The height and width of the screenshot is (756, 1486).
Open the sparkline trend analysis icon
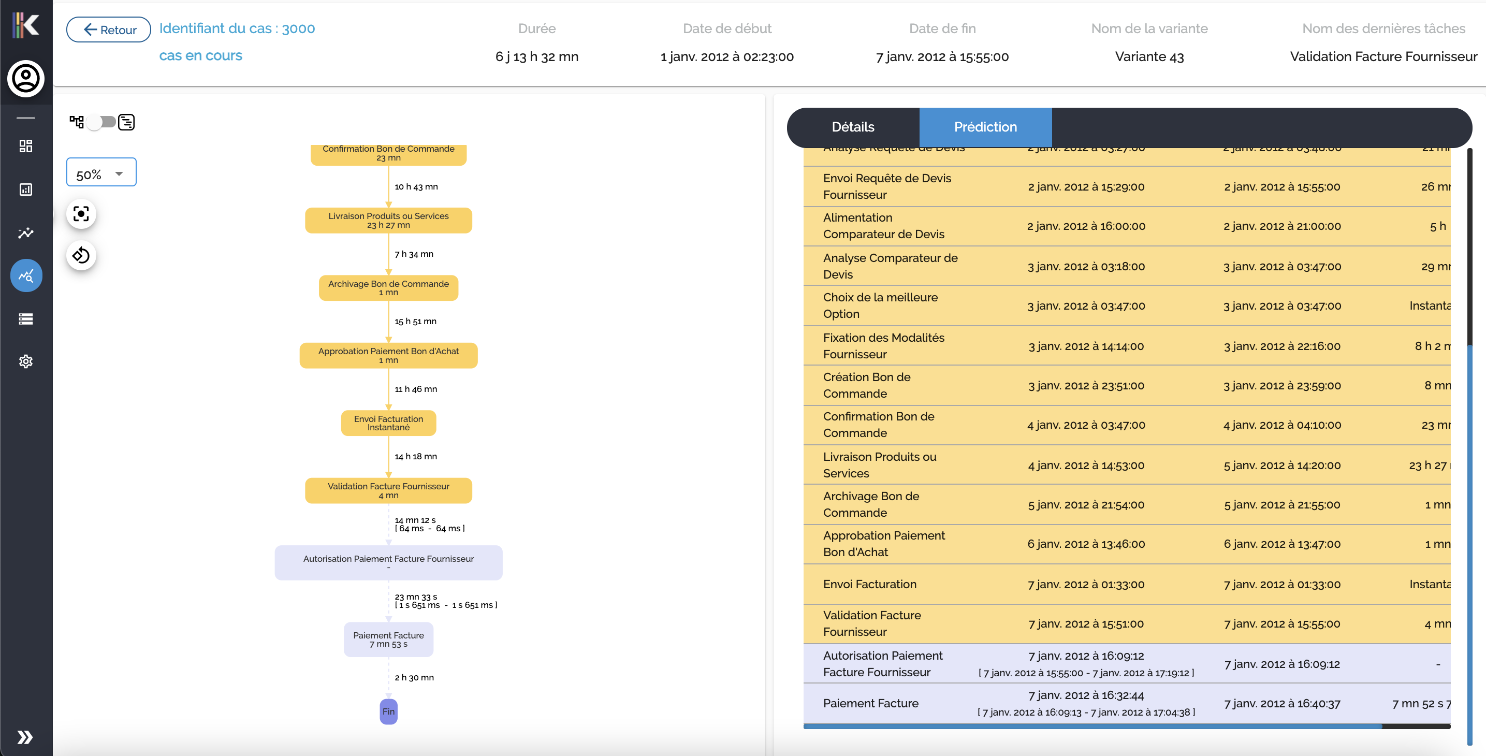click(x=26, y=232)
